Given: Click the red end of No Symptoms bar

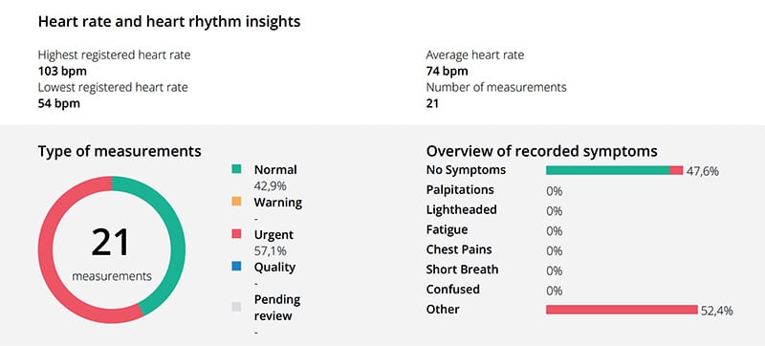Looking at the screenshot, I should 676,170.
